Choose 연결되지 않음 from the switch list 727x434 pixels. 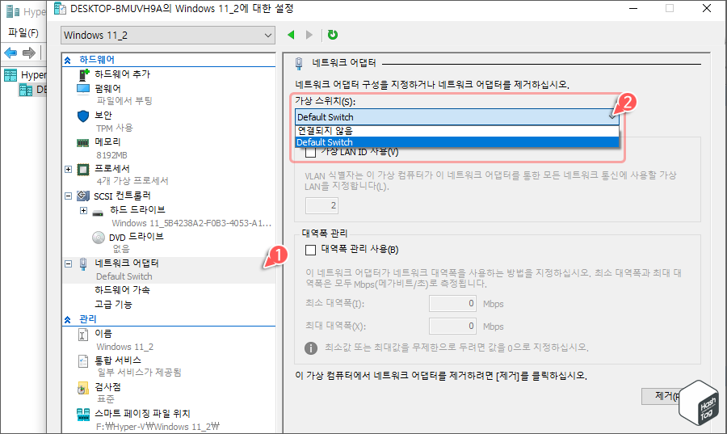(x=457, y=131)
